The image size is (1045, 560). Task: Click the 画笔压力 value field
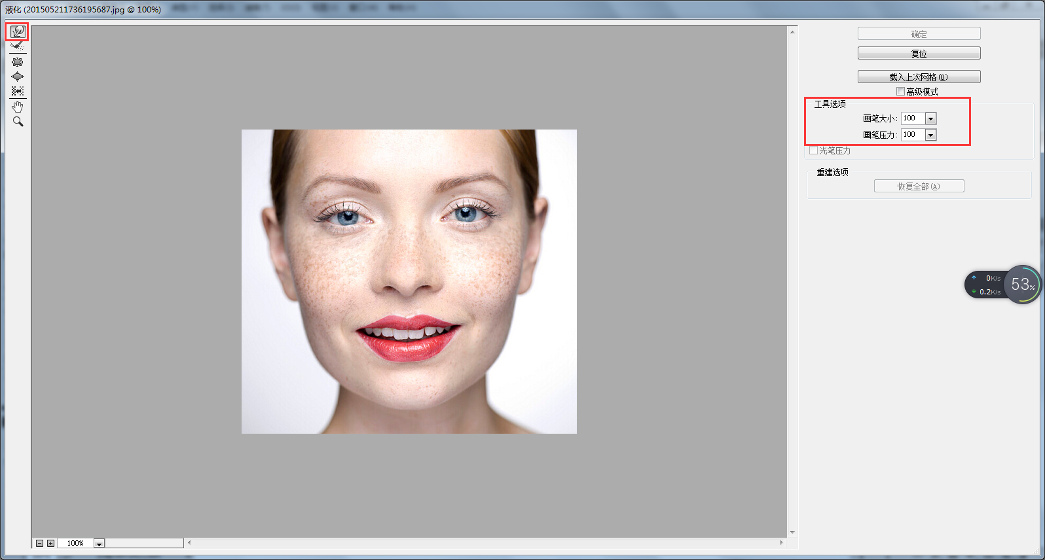click(x=913, y=135)
